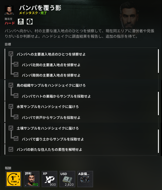Click the skull difficulty icon

coord(21,22)
